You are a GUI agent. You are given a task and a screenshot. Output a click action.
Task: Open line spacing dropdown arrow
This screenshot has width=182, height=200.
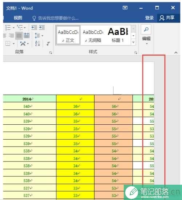click(42, 36)
